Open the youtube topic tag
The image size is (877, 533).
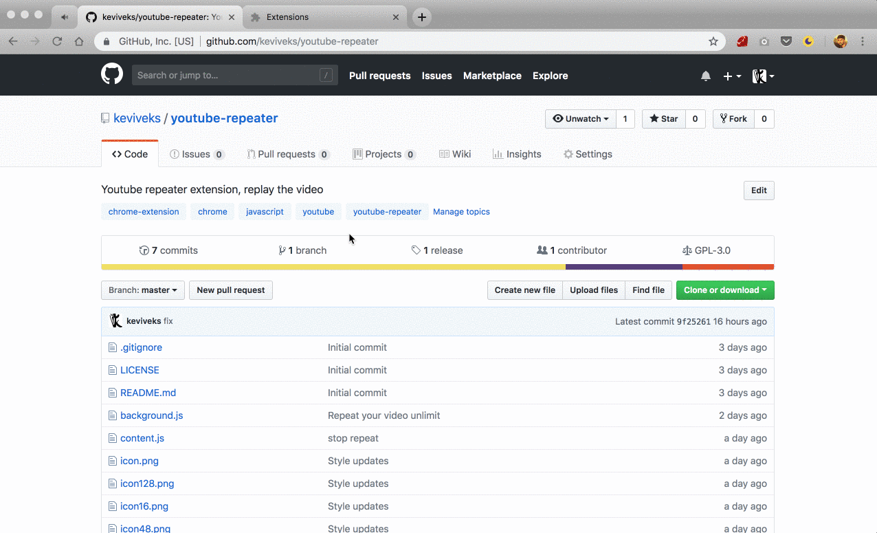[x=318, y=212]
